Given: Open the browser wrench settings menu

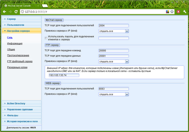Looking at the screenshot, I should [185, 12].
